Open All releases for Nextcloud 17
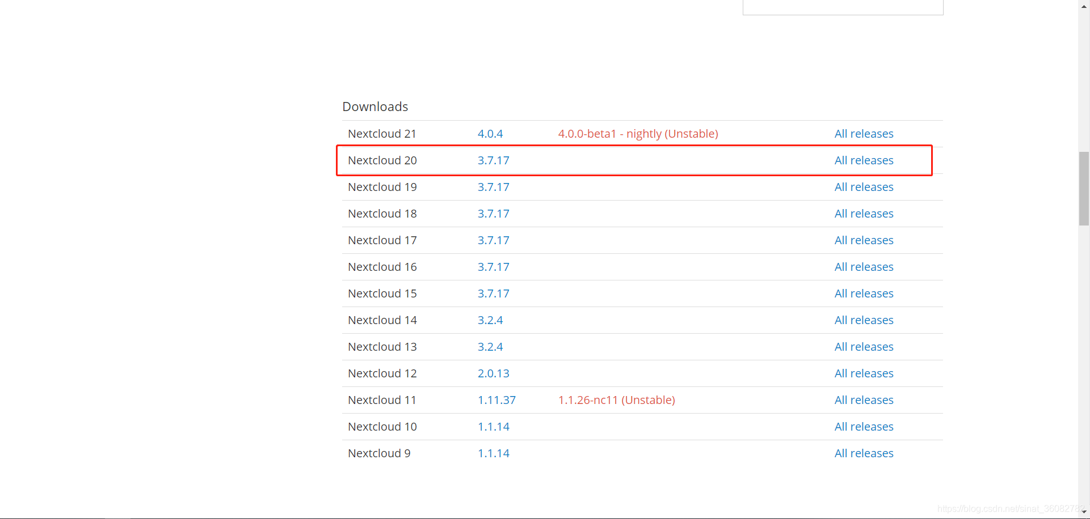 (864, 240)
